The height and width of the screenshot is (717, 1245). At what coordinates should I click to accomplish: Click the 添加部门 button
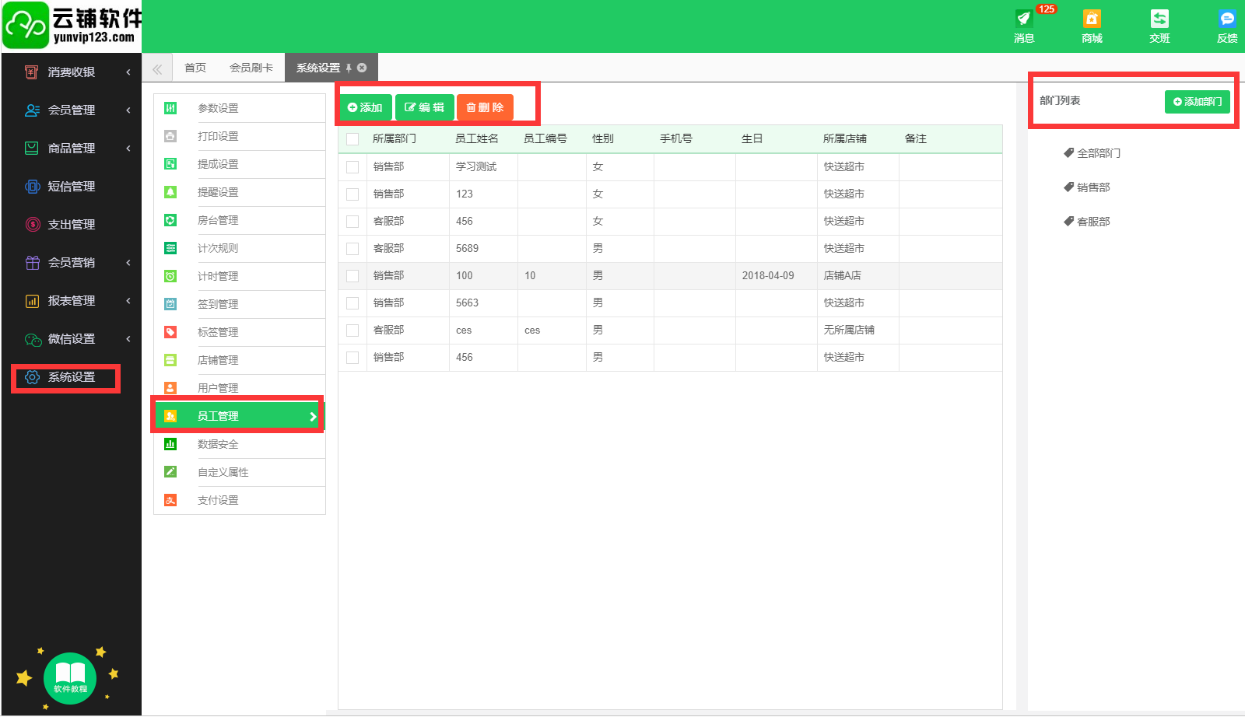pyautogui.click(x=1198, y=102)
